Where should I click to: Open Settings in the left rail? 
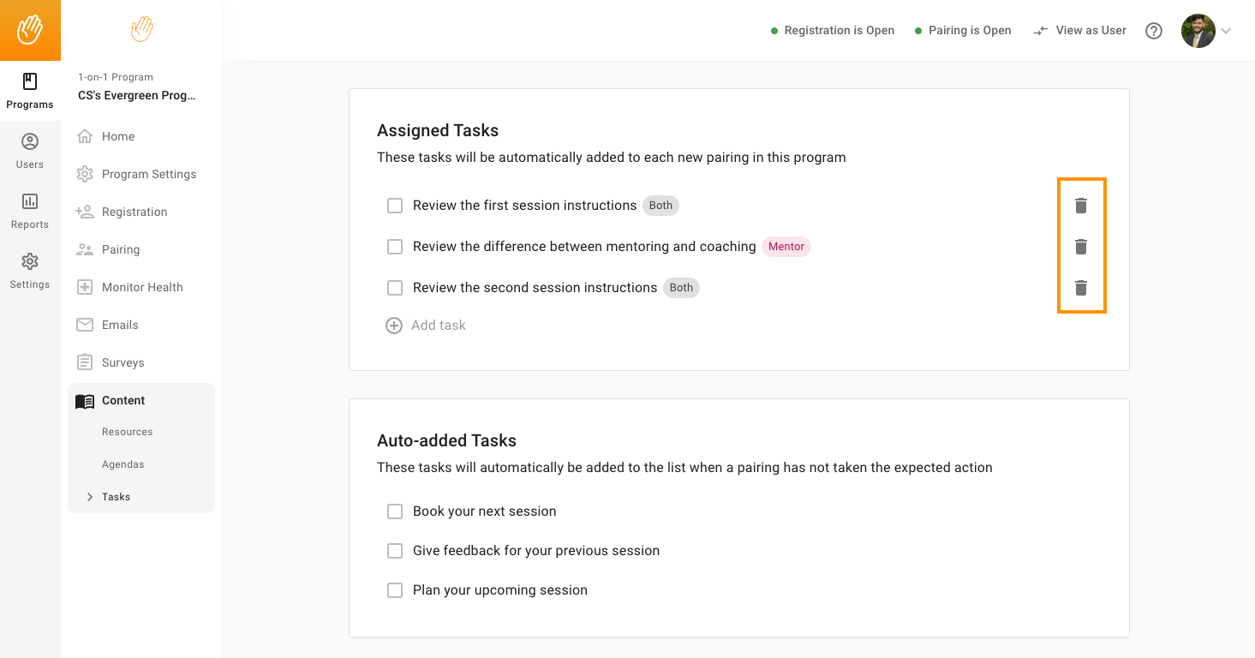[30, 271]
